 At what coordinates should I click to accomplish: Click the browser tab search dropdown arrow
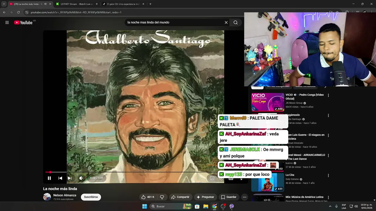(4, 4)
